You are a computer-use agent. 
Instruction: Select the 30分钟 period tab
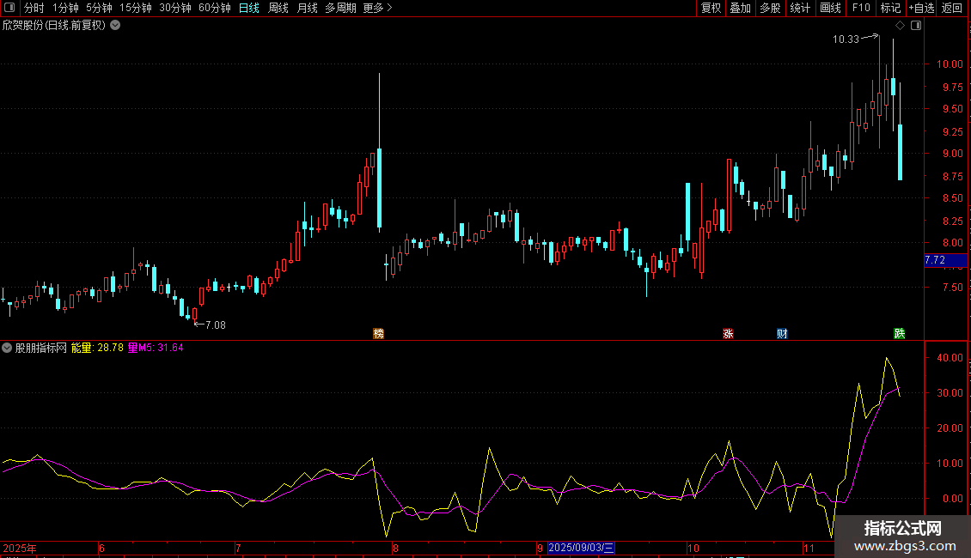pos(175,8)
